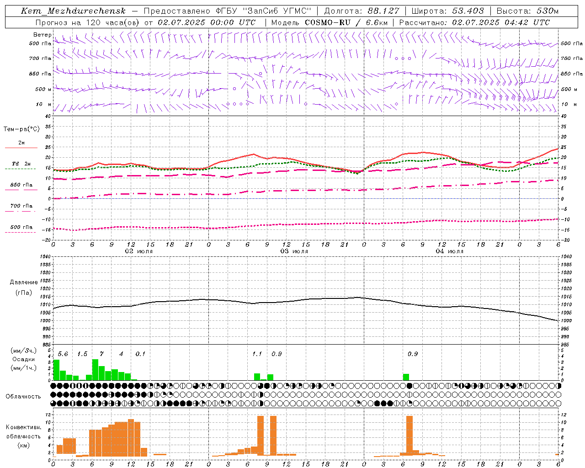Select the 500 гПа temperature legend entry
585x468 pixels.
21,227
